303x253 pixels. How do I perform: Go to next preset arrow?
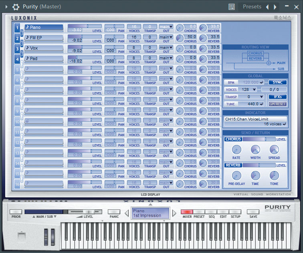pyautogui.click(x=275, y=7)
